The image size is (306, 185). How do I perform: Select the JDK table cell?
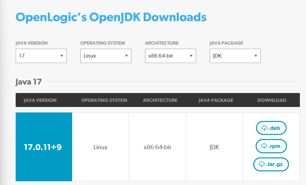214,147
